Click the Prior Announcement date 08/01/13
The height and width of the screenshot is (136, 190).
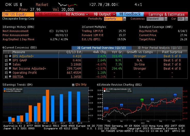pyautogui.click(x=62, y=35)
